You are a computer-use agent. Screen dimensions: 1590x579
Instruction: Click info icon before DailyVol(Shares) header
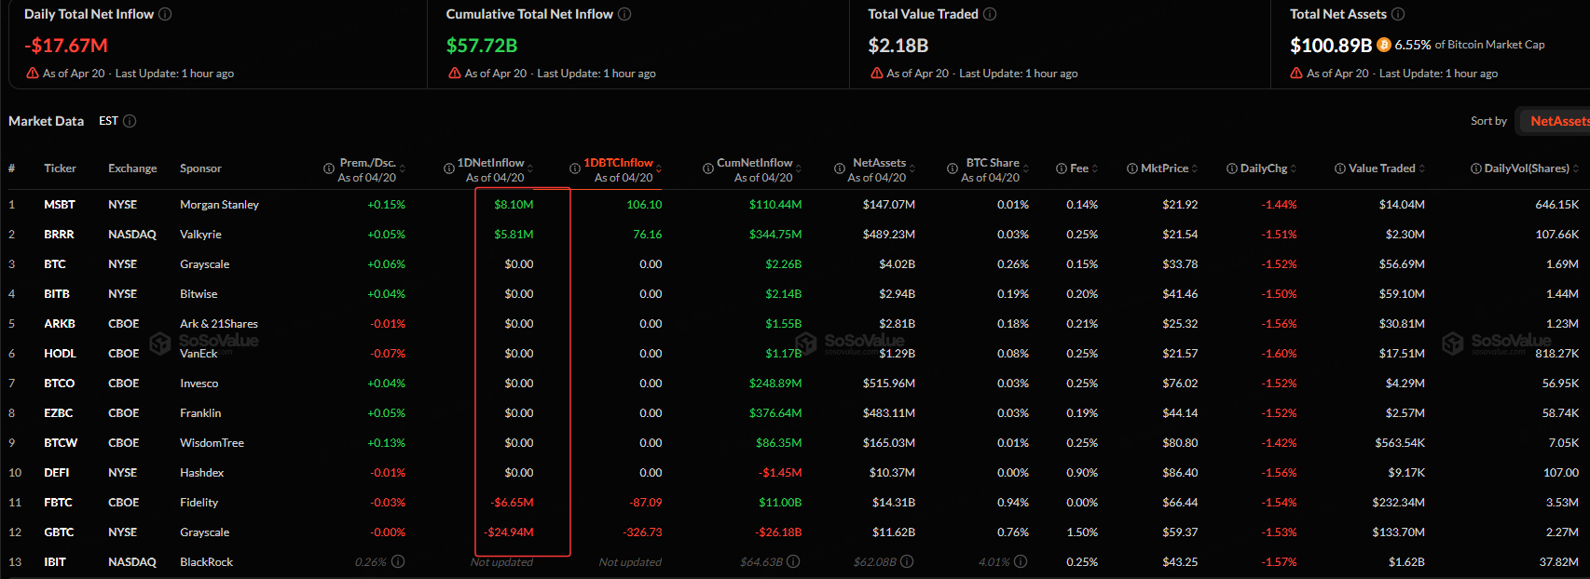[1476, 168]
